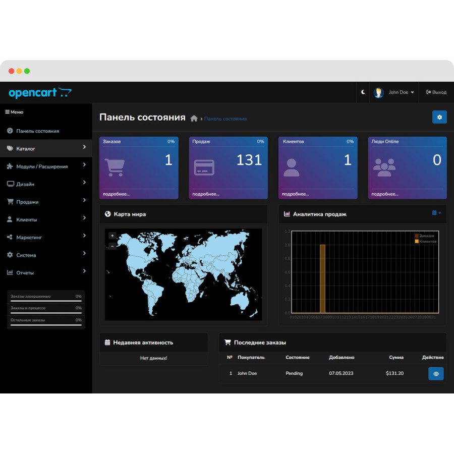View the John Doe order eye button
454x454 pixels.
pyautogui.click(x=436, y=374)
